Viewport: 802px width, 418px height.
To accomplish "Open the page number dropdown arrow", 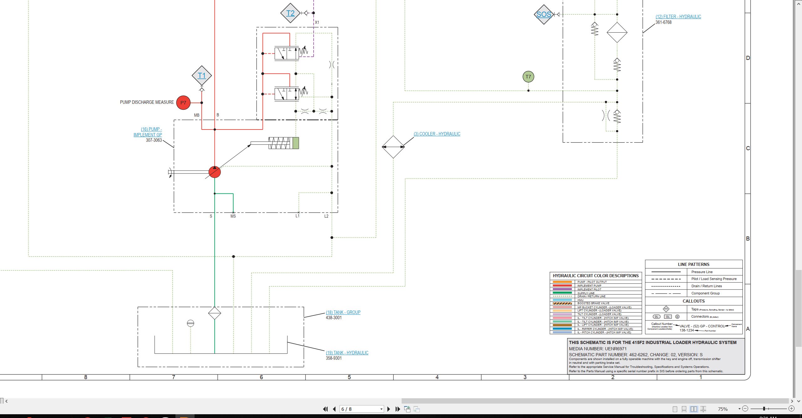I will point(381,409).
